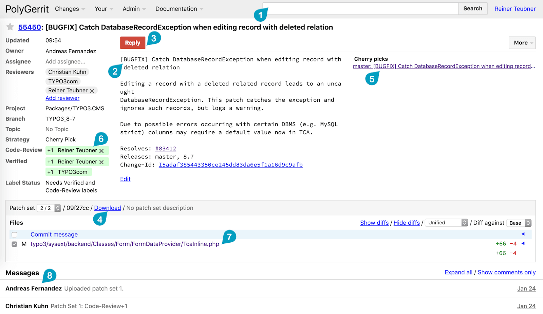Open the Admin menu
Image resolution: width=543 pixels, height=314 pixels.
pos(134,9)
